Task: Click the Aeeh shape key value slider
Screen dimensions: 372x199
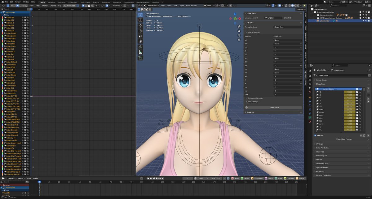Action: [x=350, y=109]
